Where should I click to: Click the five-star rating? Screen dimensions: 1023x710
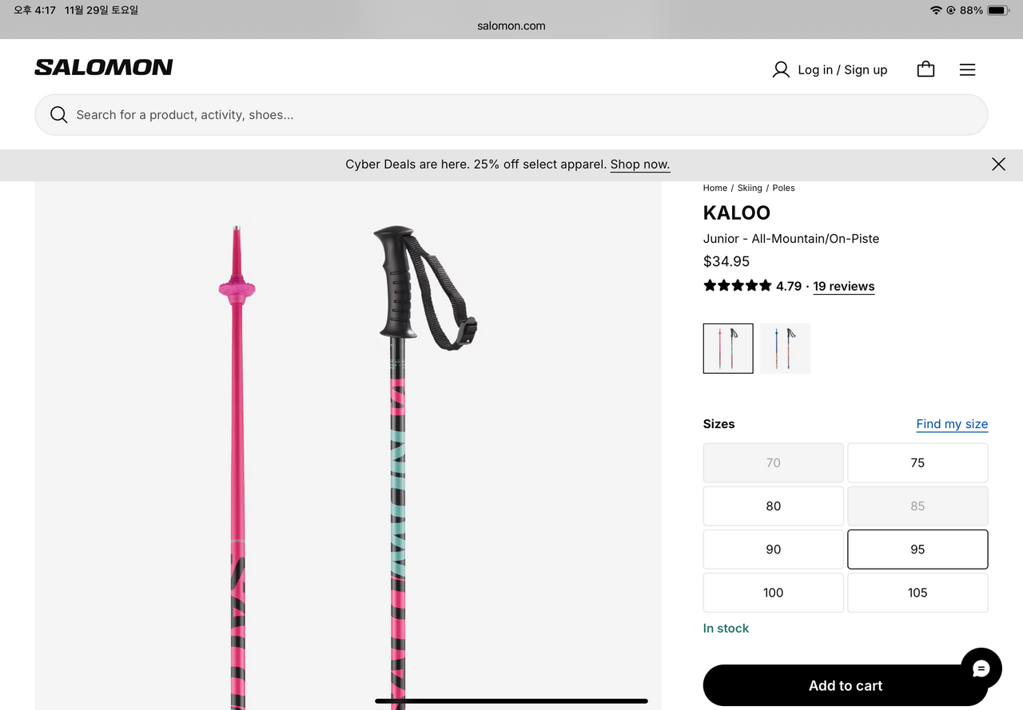pos(737,286)
